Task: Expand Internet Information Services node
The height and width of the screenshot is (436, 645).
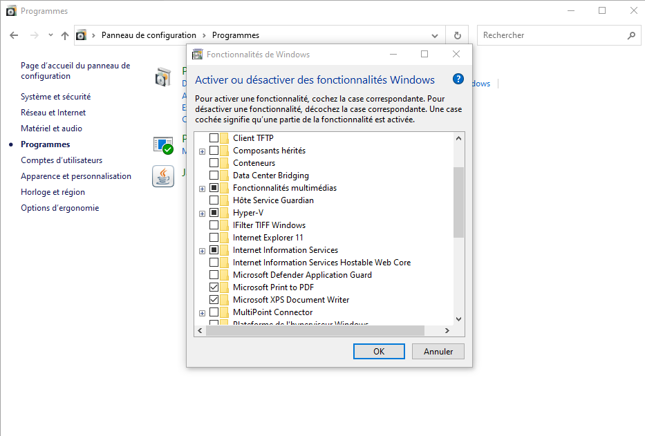Action: [202, 250]
